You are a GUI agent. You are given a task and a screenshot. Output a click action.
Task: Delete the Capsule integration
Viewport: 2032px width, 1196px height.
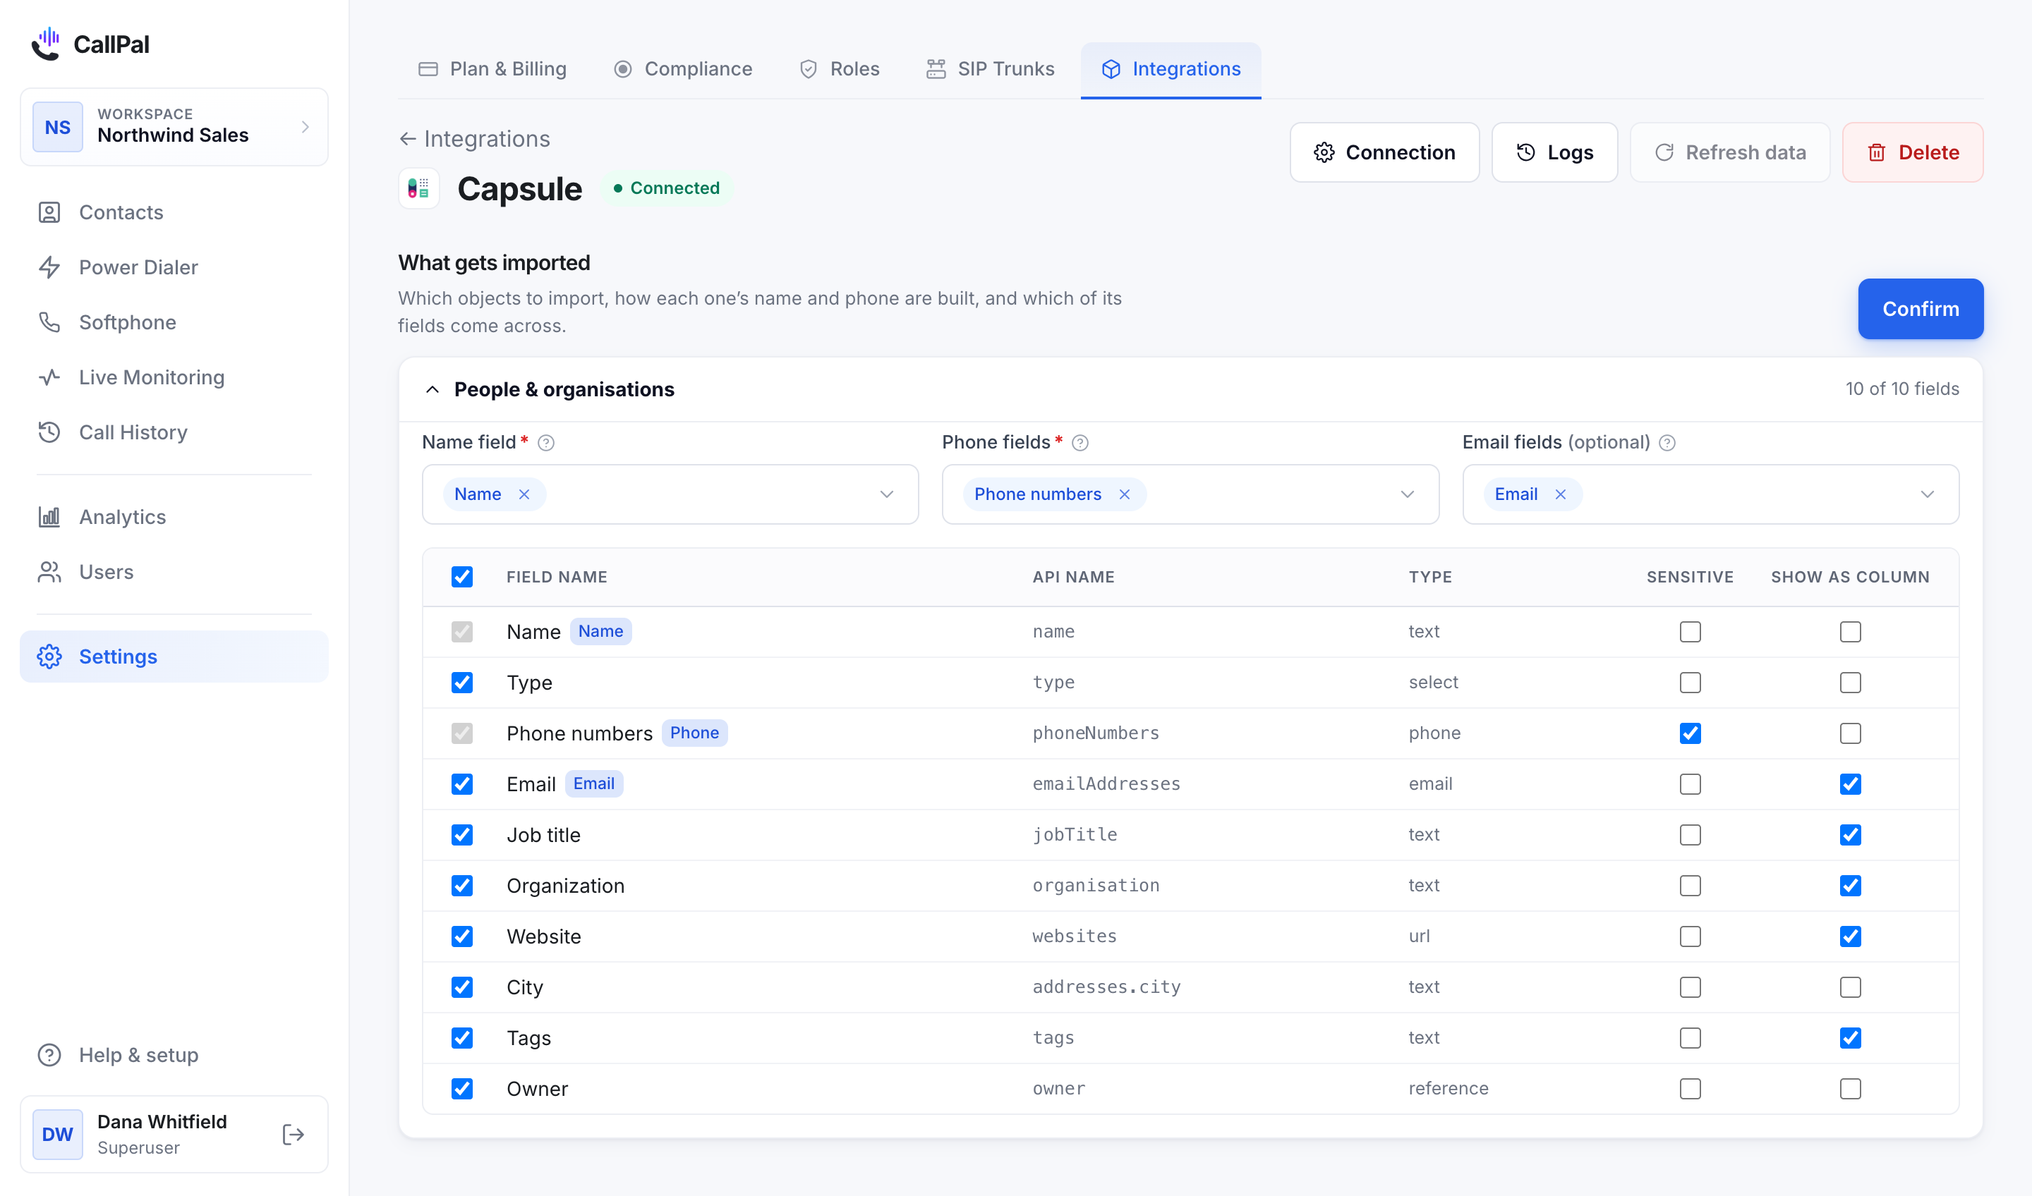click(1913, 152)
